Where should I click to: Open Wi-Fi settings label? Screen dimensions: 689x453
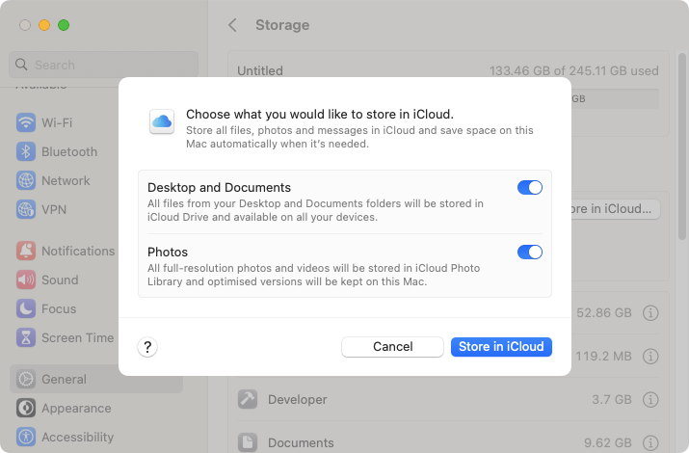[57, 122]
